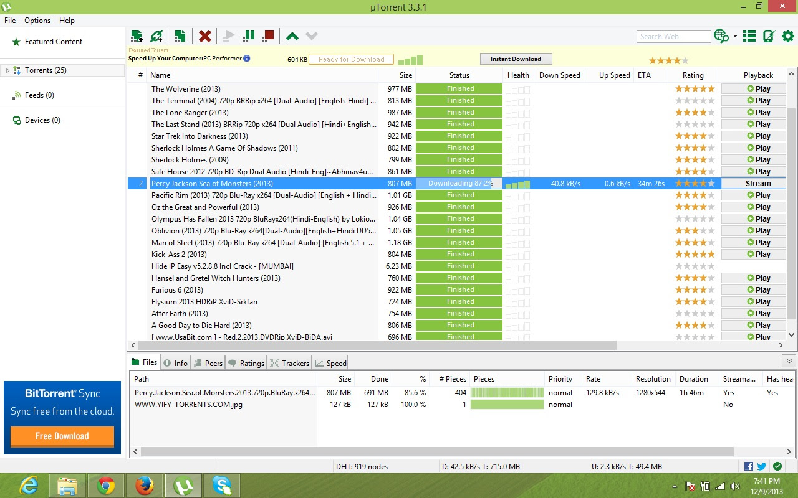The width and height of the screenshot is (798, 498).
Task: Click the green network OK status icon
Action: [x=777, y=466]
